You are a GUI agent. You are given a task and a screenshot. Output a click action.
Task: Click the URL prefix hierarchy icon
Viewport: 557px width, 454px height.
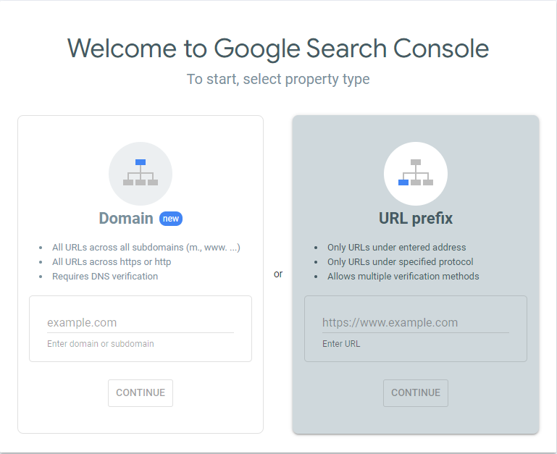click(x=416, y=173)
